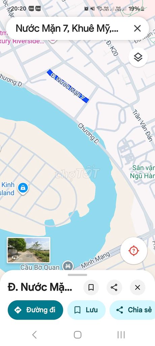
Task: Dismiss the Đ. Nước Mặn place card
Action: (x=137, y=287)
